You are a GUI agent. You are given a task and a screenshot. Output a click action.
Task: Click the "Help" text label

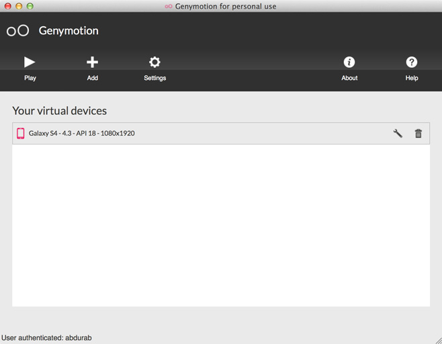point(412,78)
